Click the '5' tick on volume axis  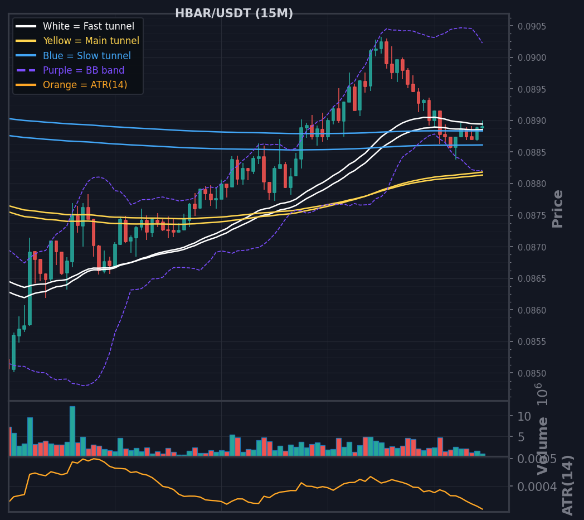521,437
